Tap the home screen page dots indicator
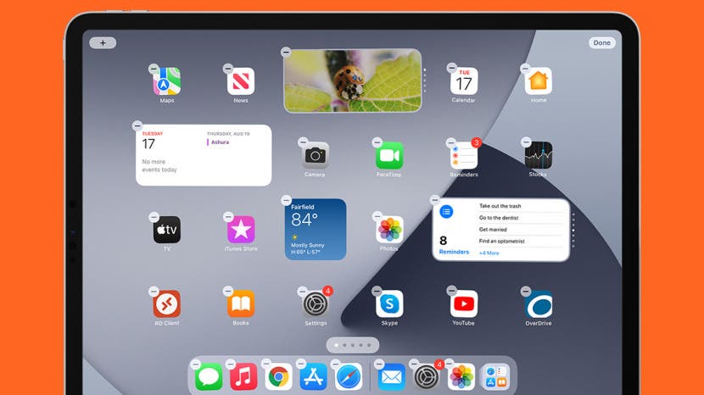 [x=353, y=345]
